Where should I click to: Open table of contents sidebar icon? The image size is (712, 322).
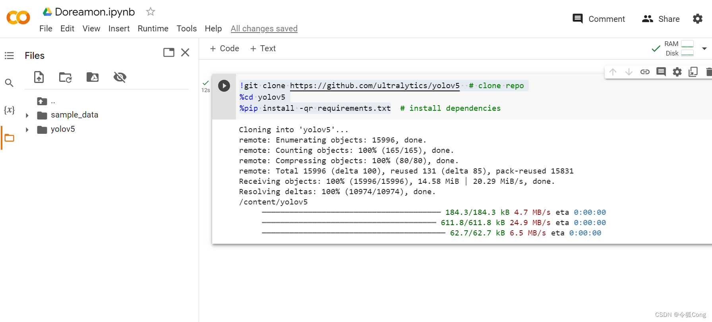[x=9, y=56]
